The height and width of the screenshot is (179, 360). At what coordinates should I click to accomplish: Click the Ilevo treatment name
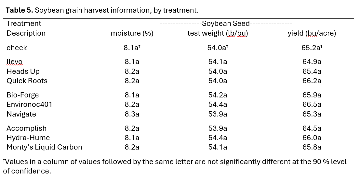point(15,62)
